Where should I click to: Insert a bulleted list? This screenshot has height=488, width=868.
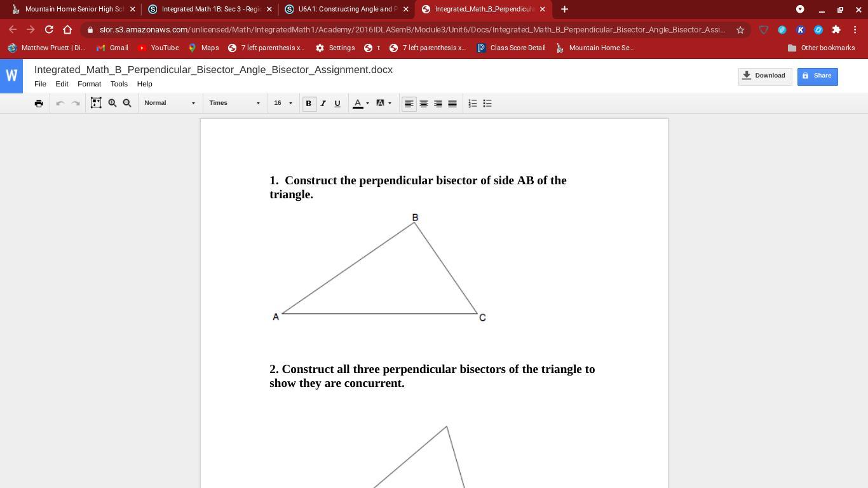(487, 104)
